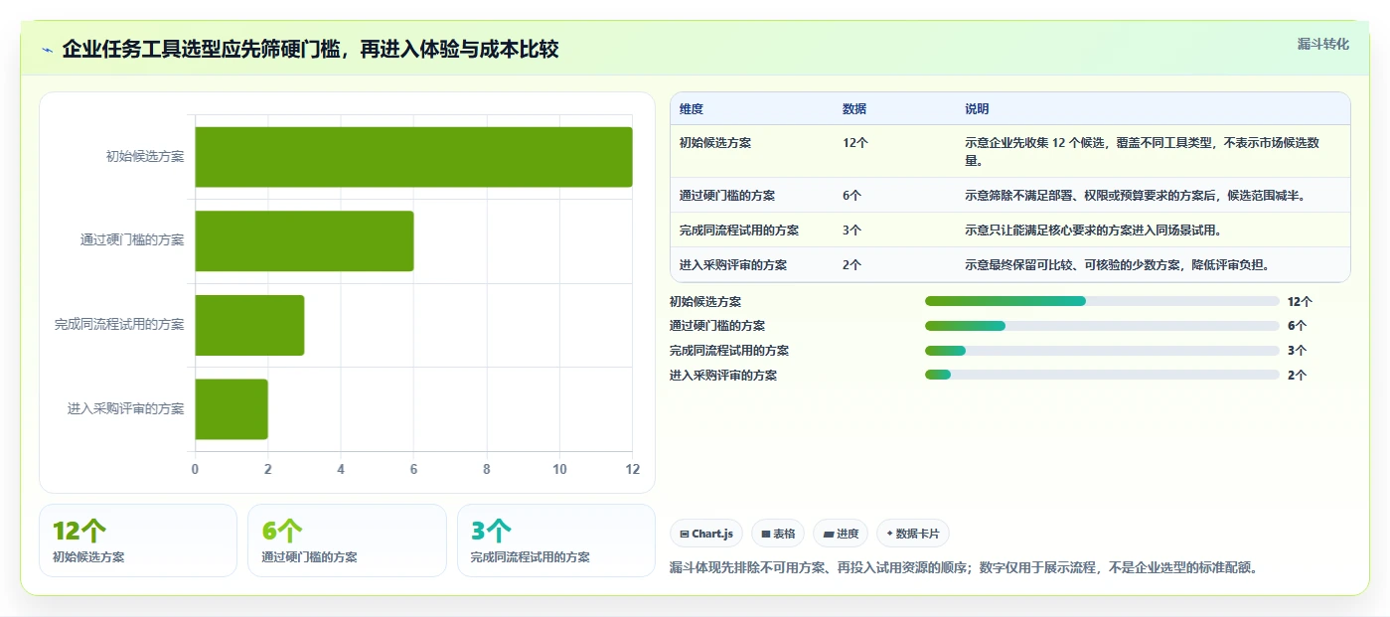Click the chart y-axis label 初始候选方案
The image size is (1390, 617).
pyautogui.click(x=145, y=156)
